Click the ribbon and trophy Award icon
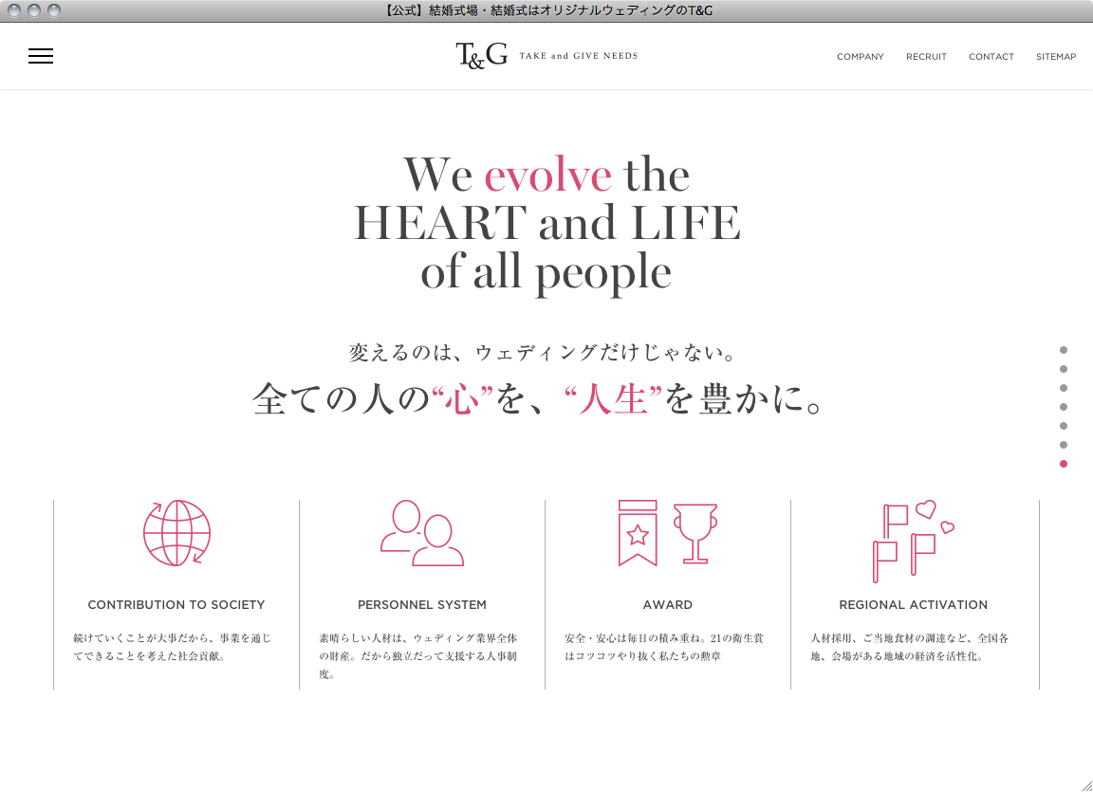Image resolution: width=1093 pixels, height=792 pixels. (x=667, y=533)
